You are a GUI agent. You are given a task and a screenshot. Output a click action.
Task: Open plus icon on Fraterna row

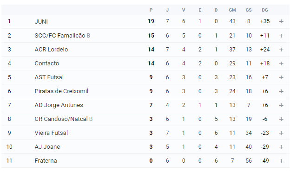pos(281,161)
